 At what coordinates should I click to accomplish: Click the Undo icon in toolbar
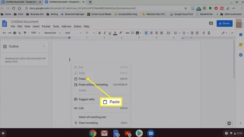(x=4, y=33)
